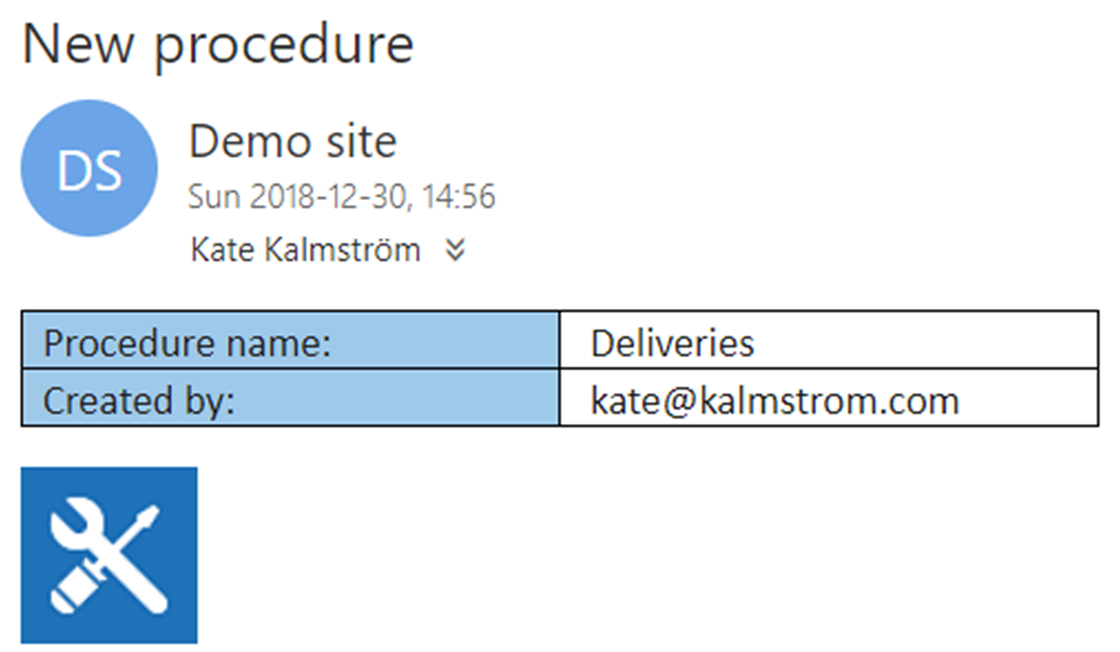
Task: Click the 2018-12-30 date text
Action: tap(328, 196)
